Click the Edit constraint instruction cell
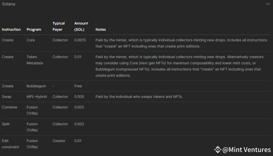The image size is (273, 156). tap(10, 144)
